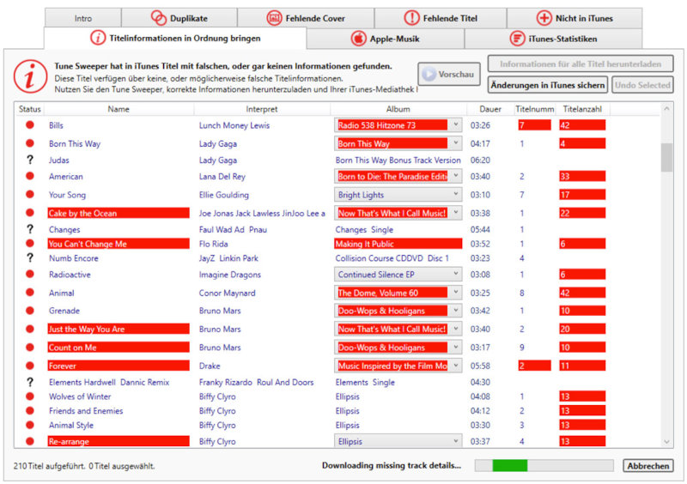Sort by the Album column header
687x484 pixels.
click(x=398, y=109)
